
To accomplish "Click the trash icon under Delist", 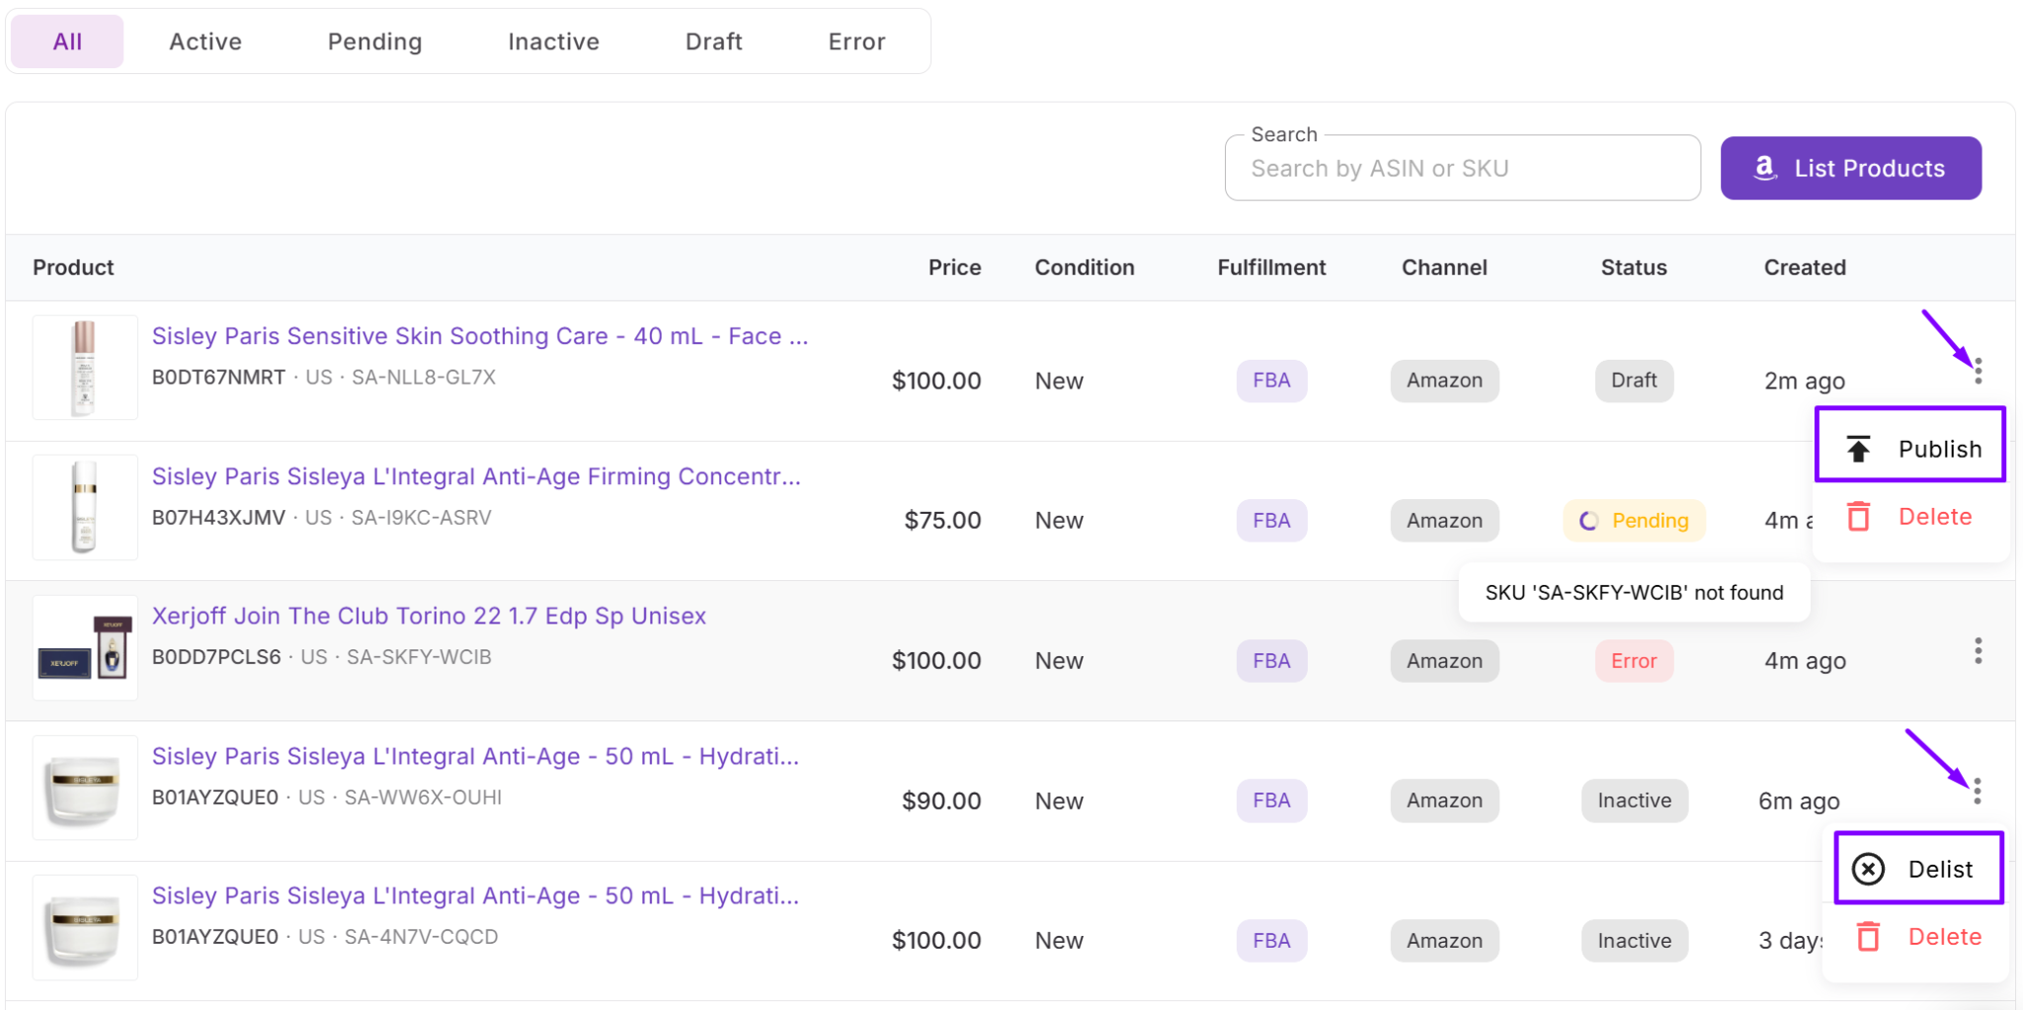I will tap(1868, 937).
